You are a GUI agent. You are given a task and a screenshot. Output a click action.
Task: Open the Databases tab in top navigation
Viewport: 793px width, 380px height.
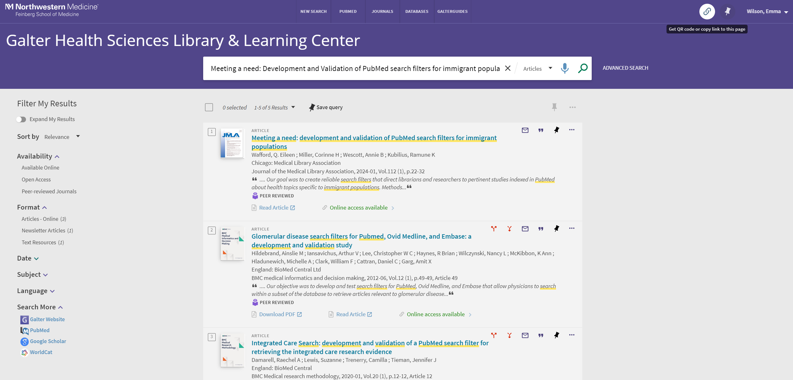416,11
